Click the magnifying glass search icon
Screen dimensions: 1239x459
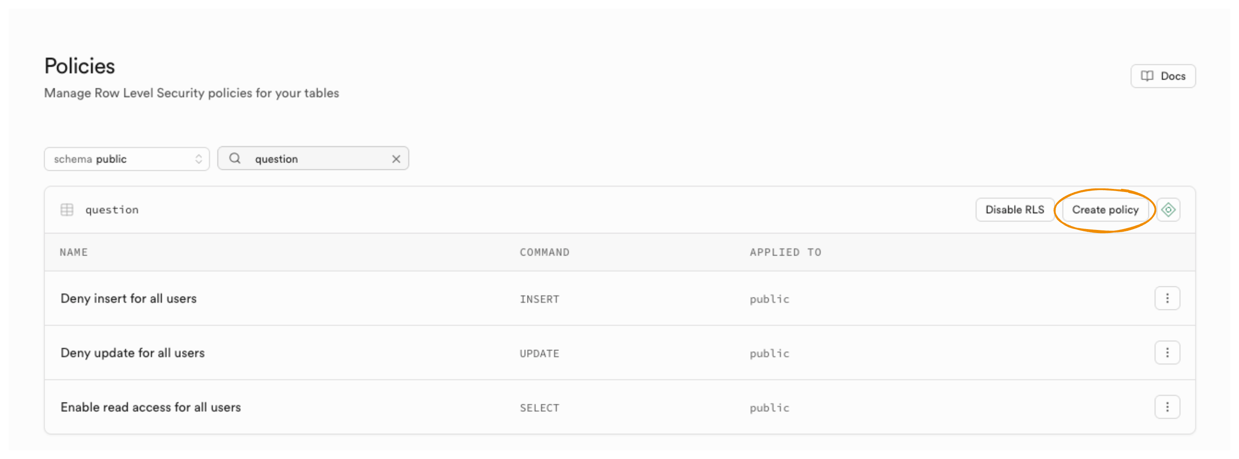[x=235, y=158]
